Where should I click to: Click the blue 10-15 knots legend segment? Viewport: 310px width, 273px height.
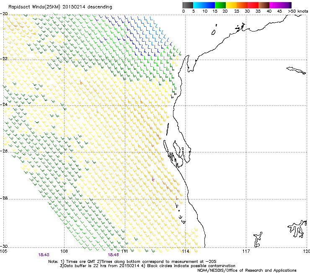click(209, 5)
